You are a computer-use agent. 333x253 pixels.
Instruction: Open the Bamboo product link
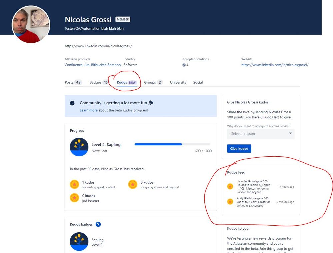[x=114, y=65]
